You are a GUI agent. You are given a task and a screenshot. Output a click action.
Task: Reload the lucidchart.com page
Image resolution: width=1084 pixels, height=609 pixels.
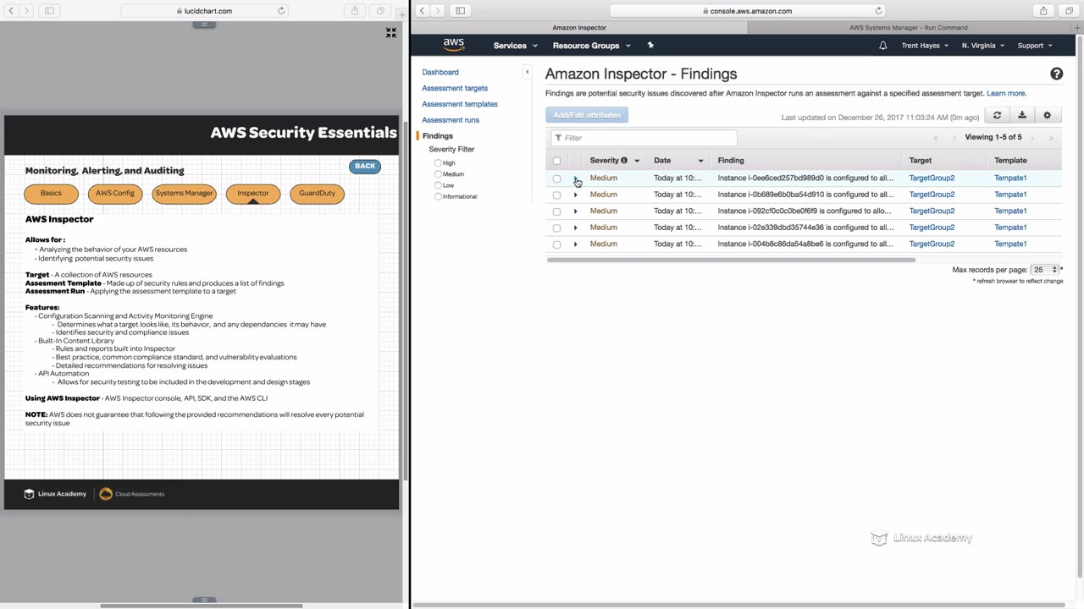pos(281,11)
